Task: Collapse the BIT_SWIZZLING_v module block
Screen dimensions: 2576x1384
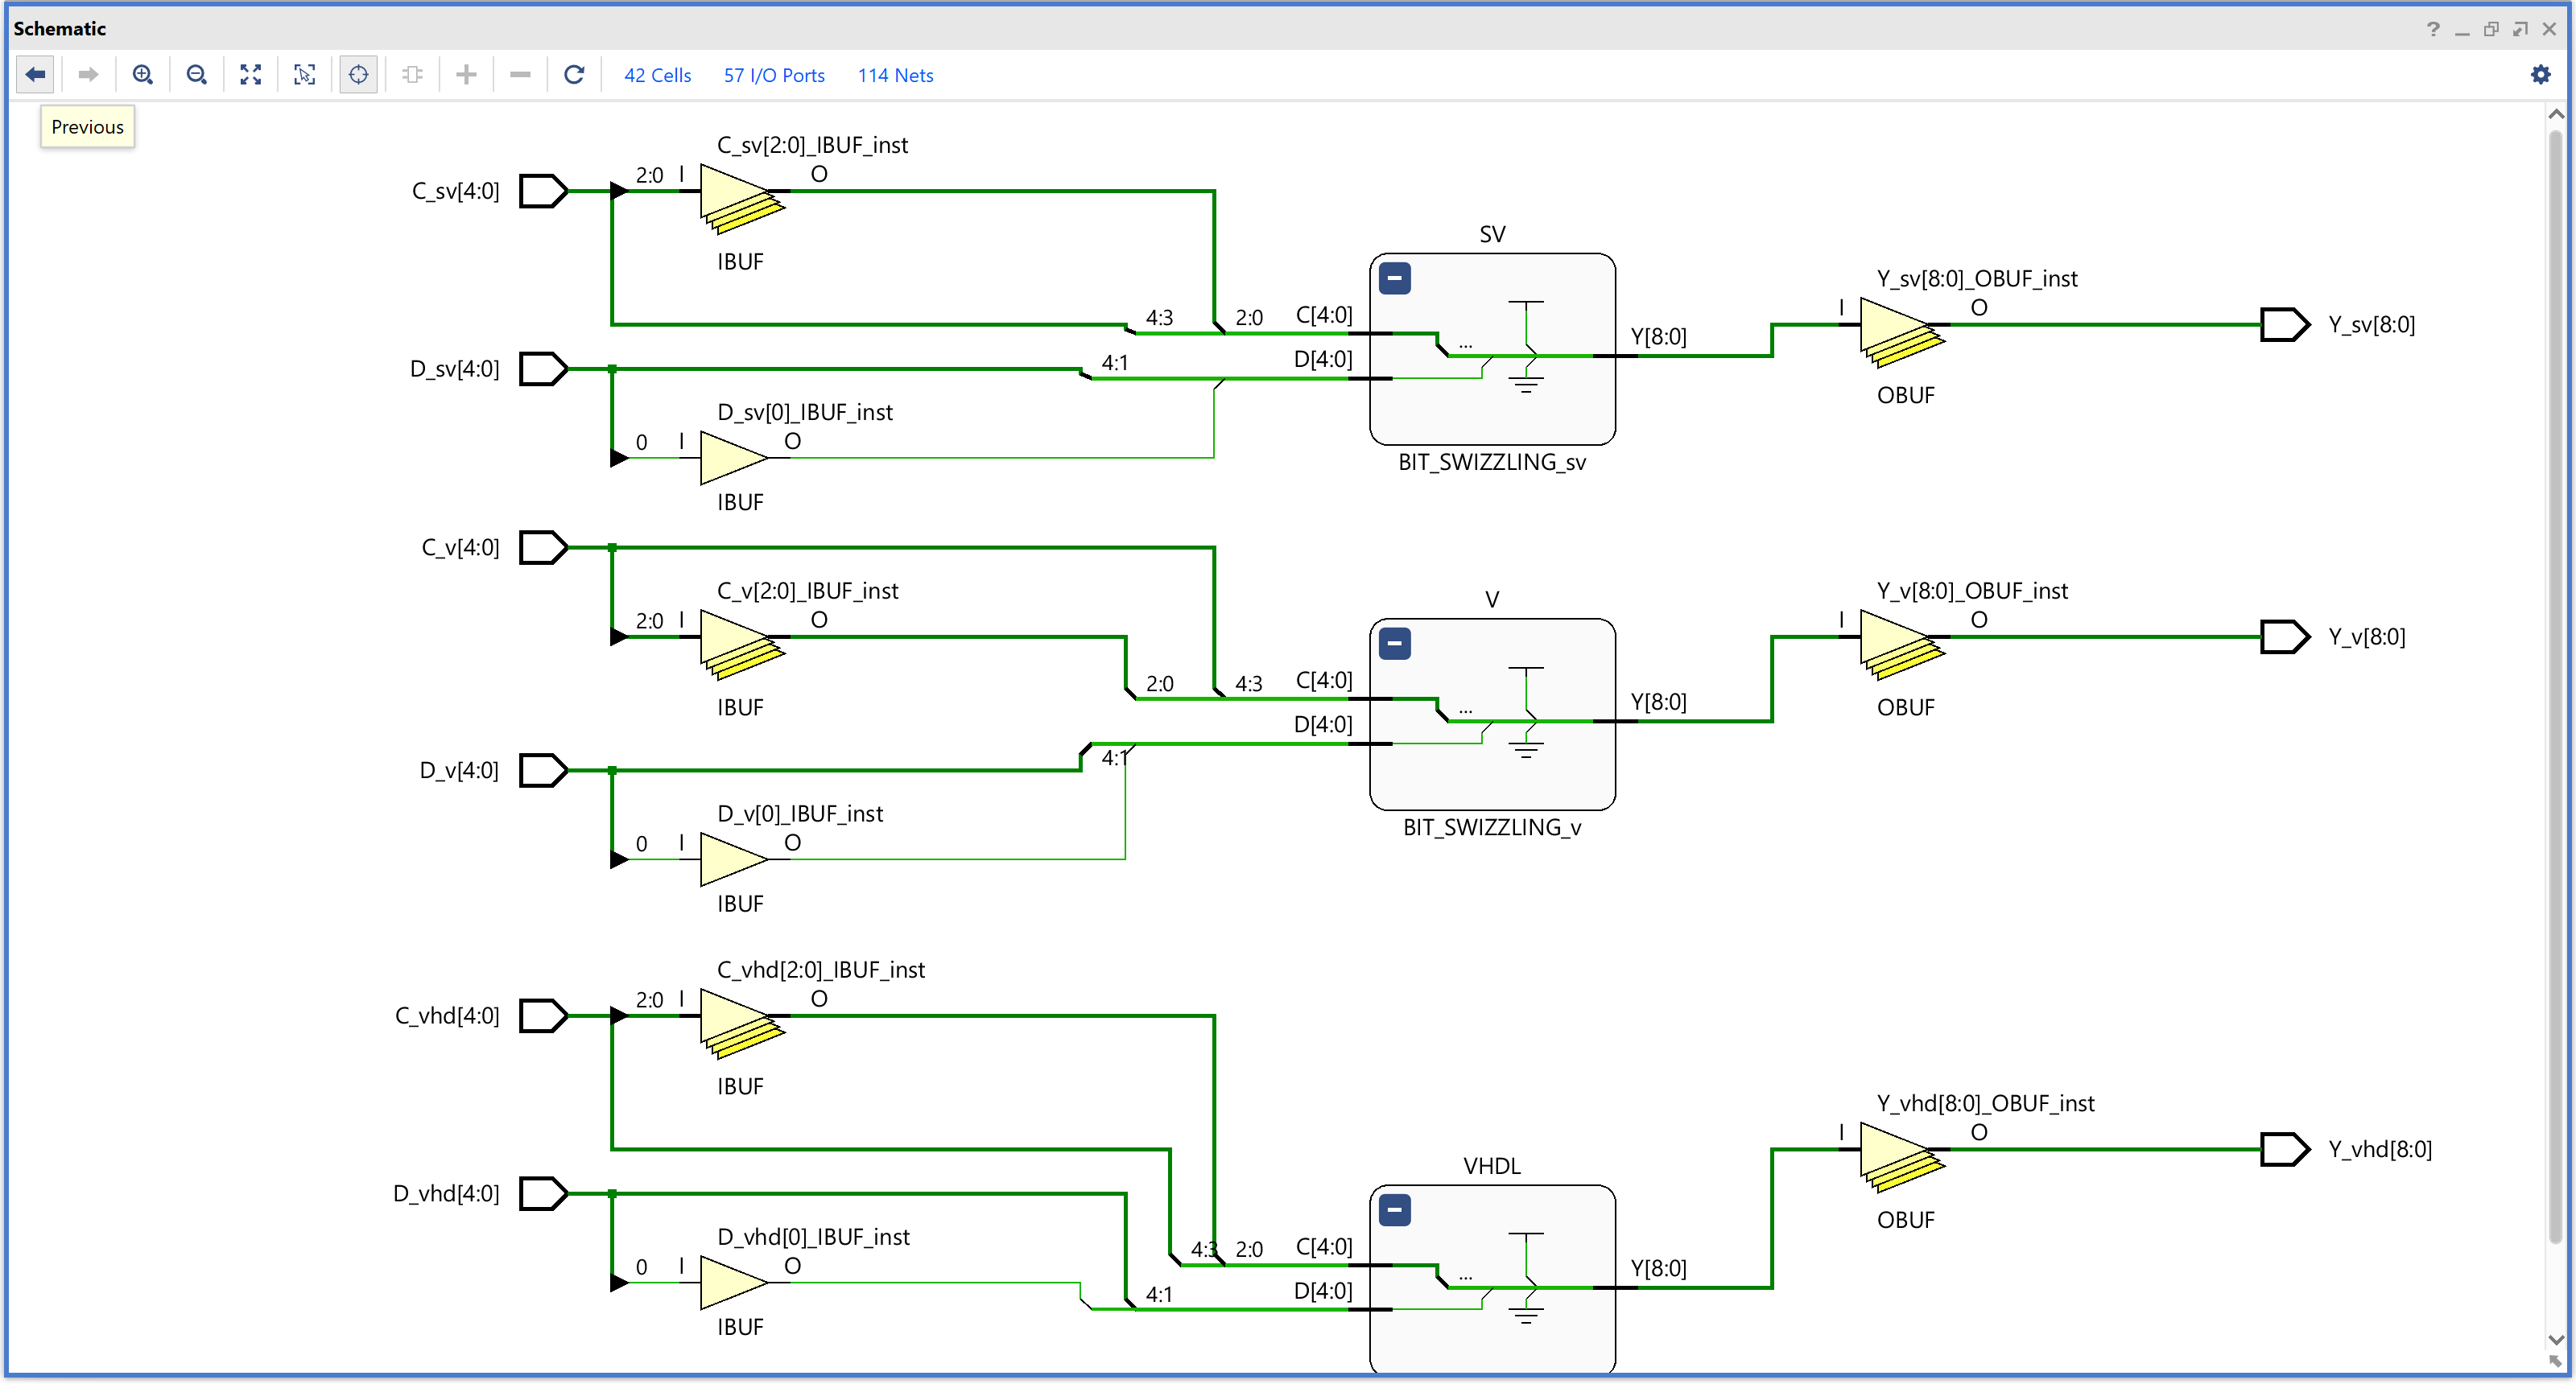Action: pyautogui.click(x=1394, y=643)
